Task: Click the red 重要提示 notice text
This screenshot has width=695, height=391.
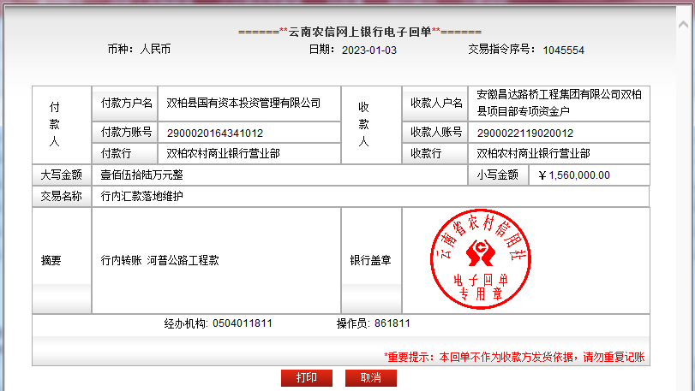Action: click(514, 357)
